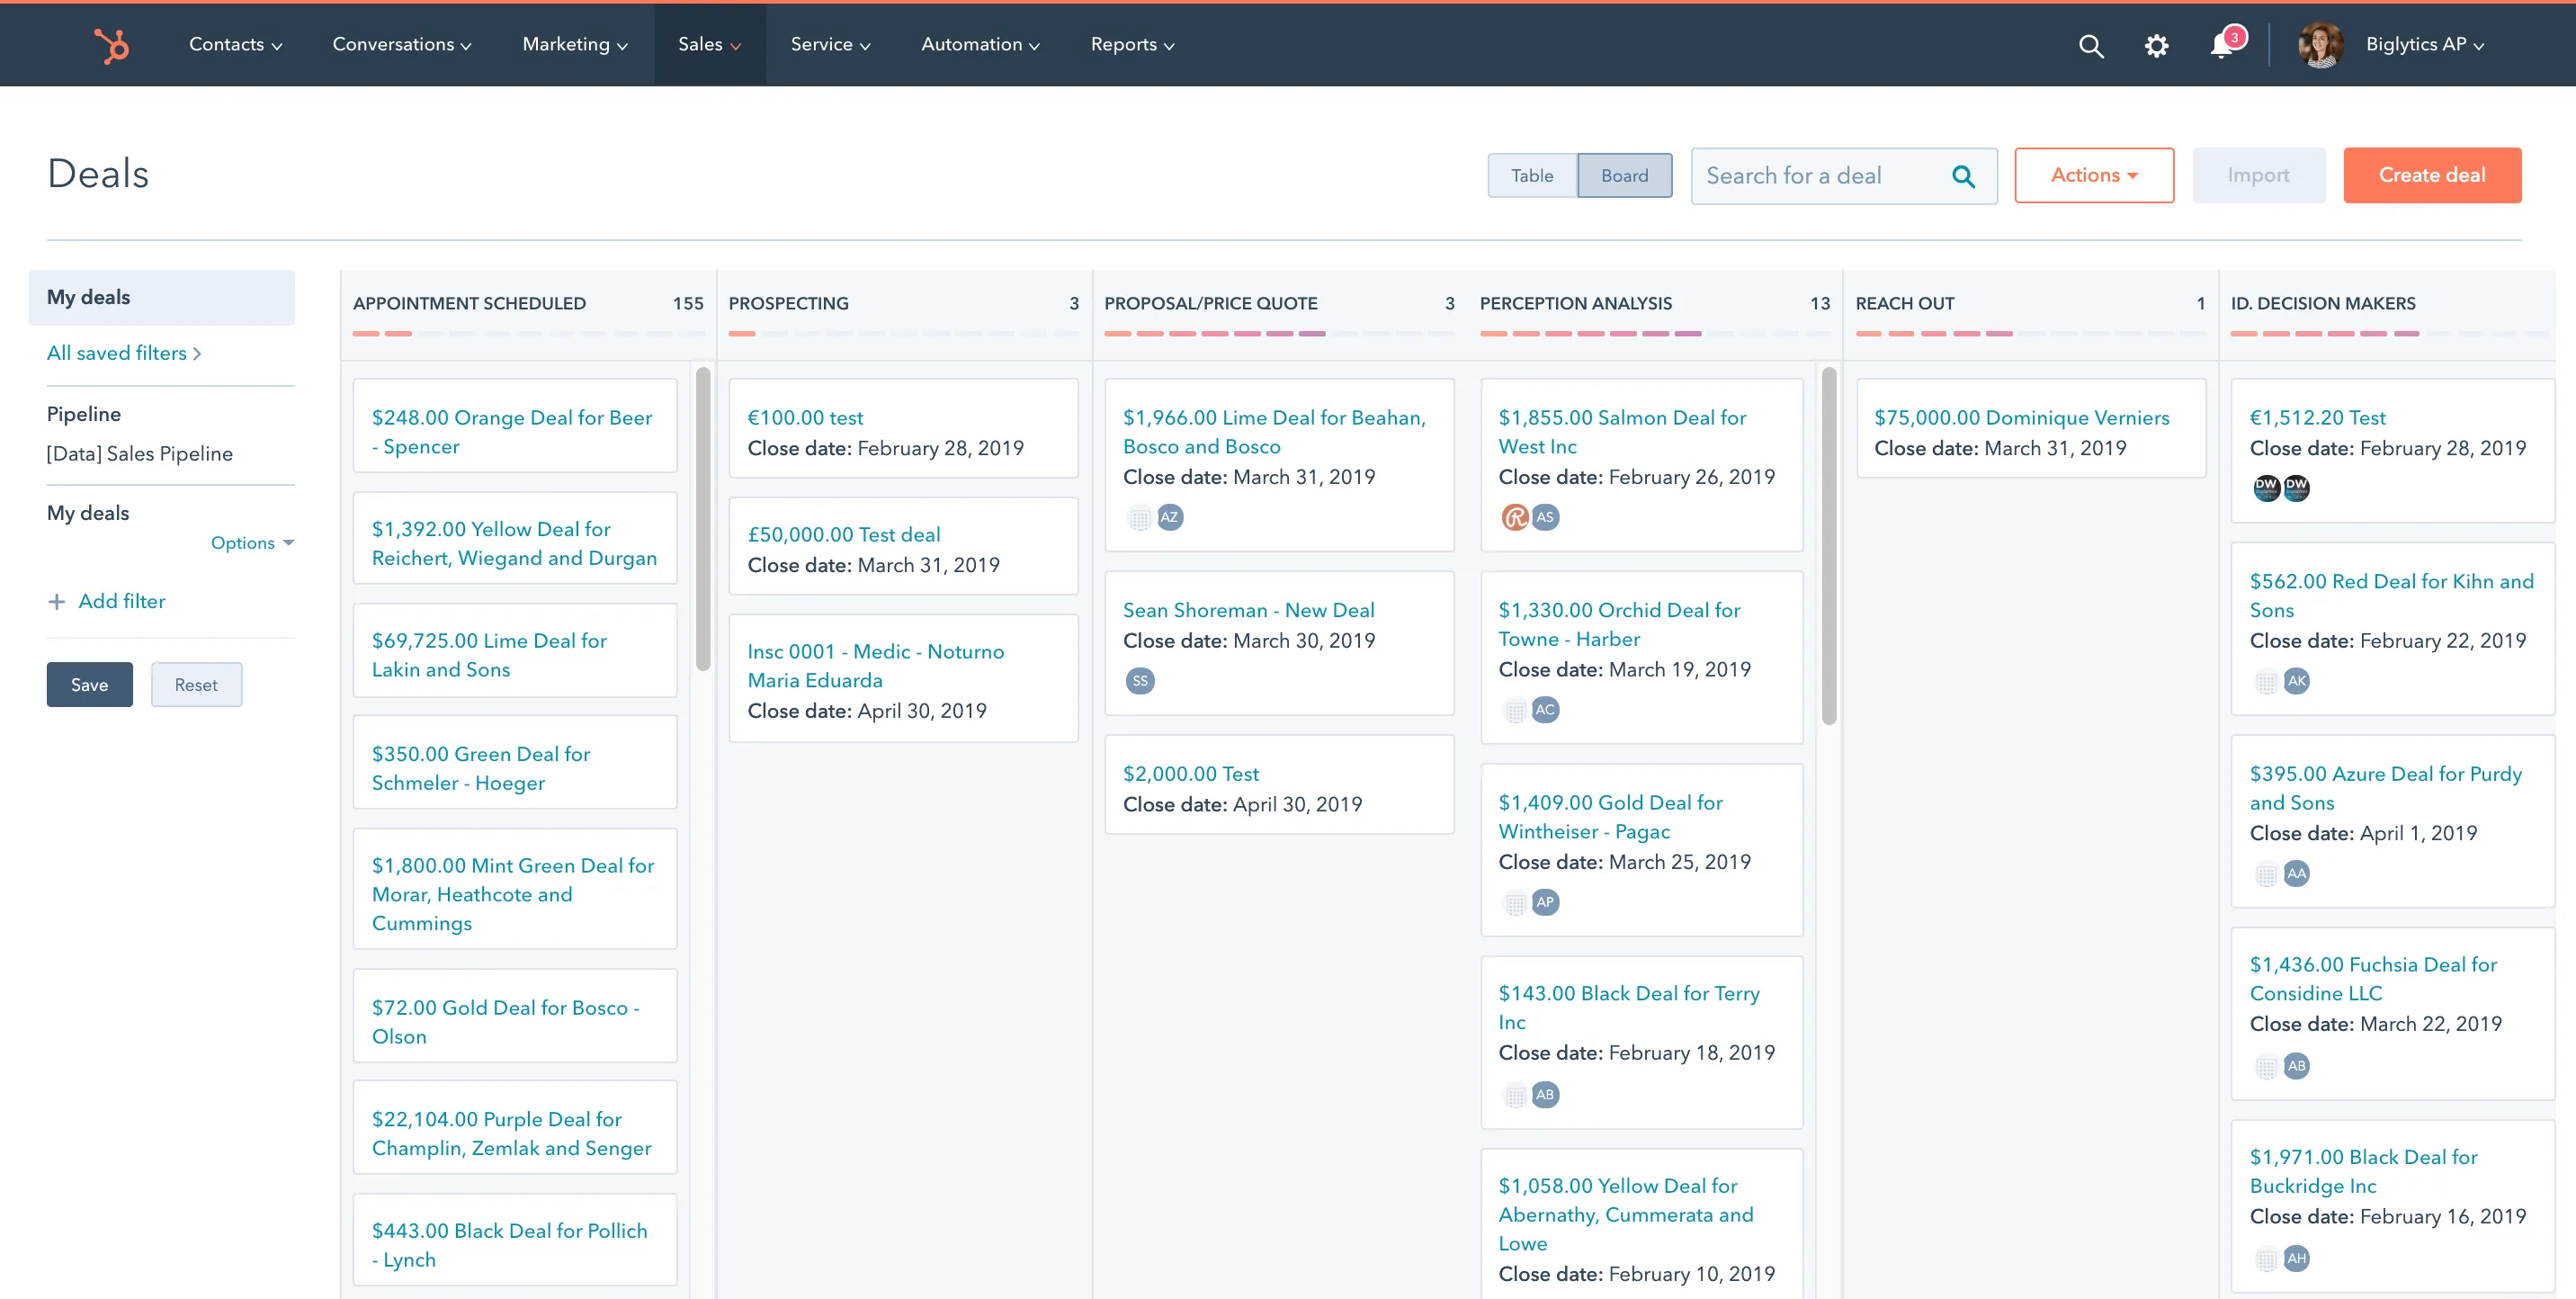Click the user profile avatar photo
Image resolution: width=2576 pixels, height=1299 pixels.
click(2320, 45)
